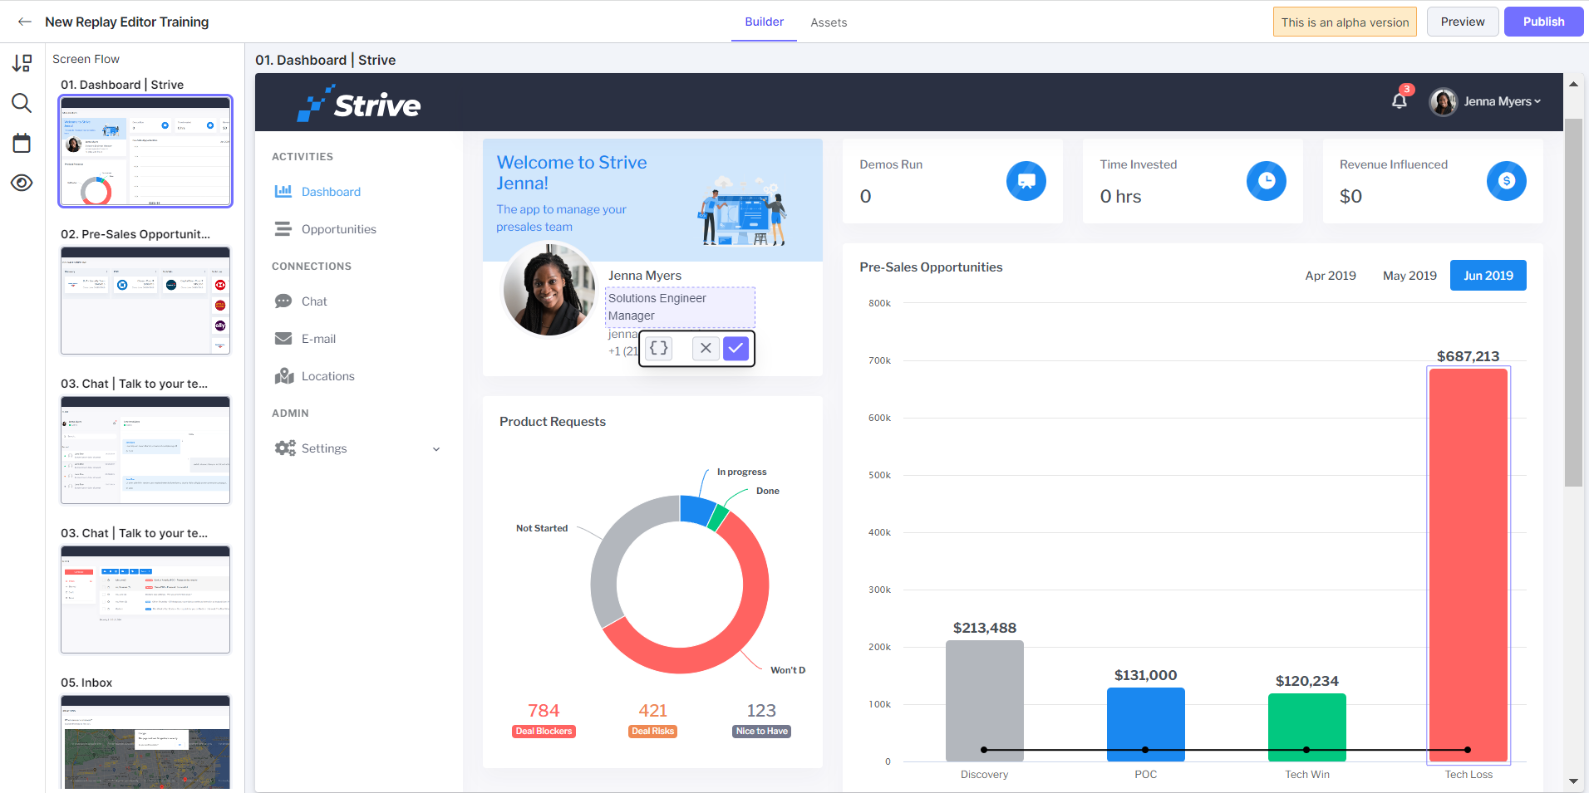Click the blue POC bar in chart
The width and height of the screenshot is (1589, 793).
pos(1146,724)
